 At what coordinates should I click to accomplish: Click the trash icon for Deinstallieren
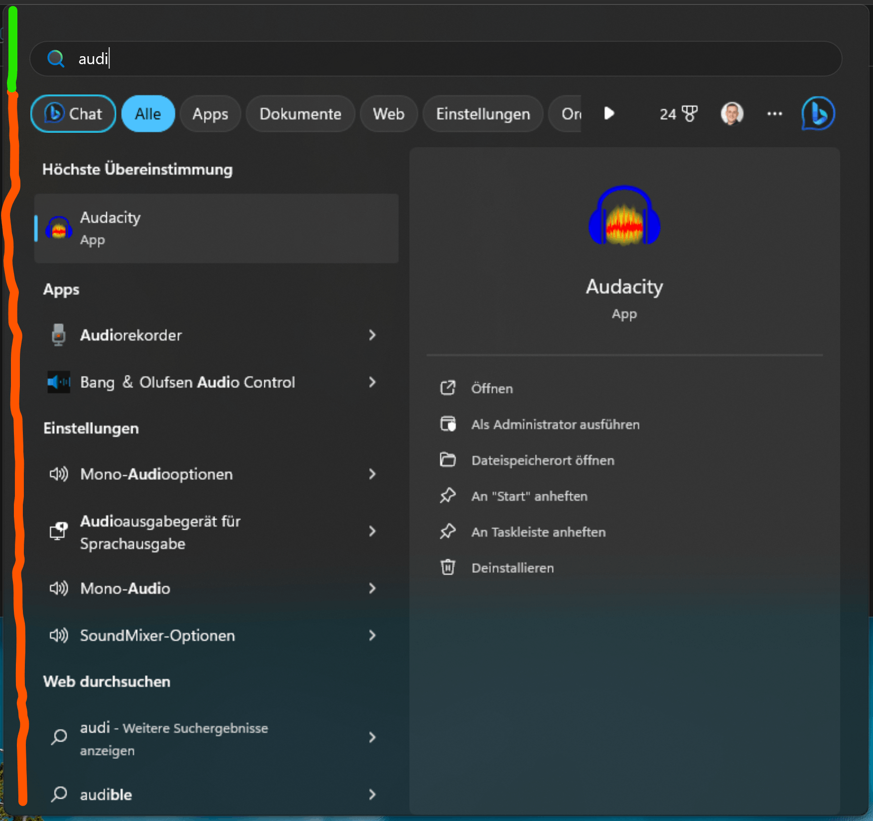point(448,567)
